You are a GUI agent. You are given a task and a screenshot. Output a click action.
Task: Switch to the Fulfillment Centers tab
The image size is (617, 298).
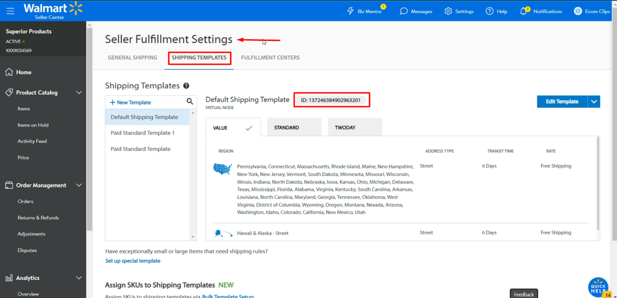[270, 57]
